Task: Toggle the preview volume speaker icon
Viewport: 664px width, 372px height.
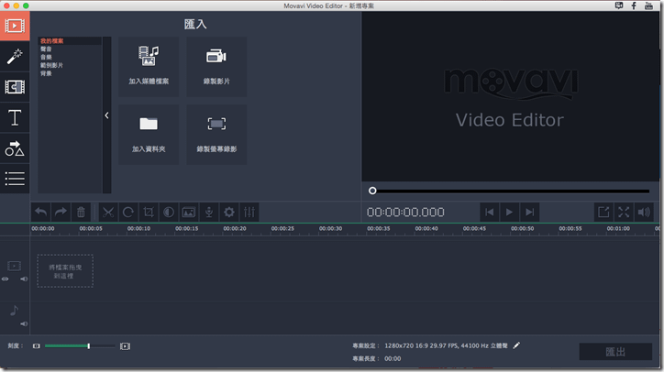Action: tap(644, 212)
